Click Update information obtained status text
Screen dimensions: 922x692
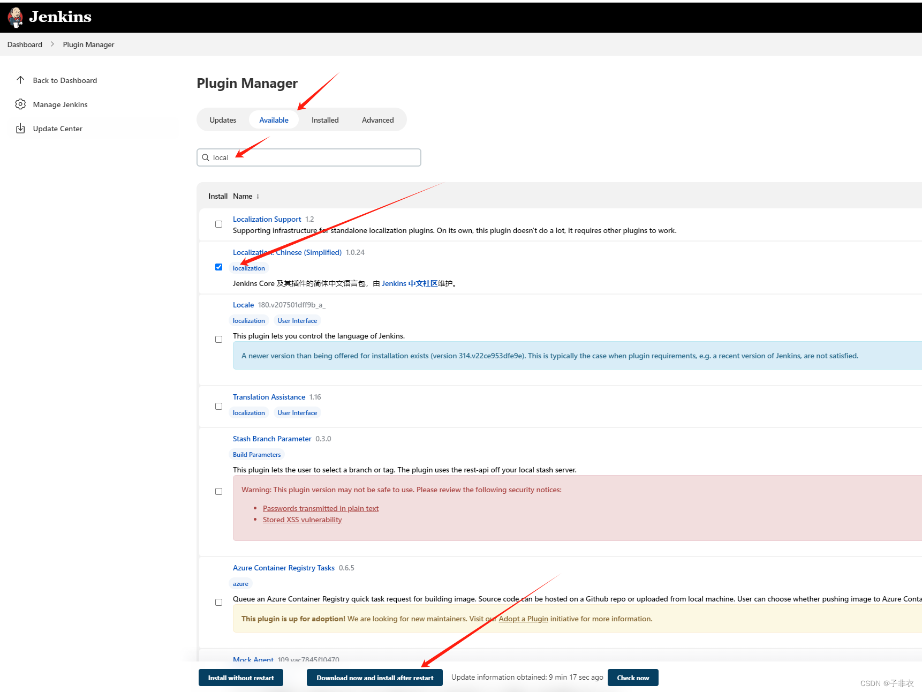coord(527,677)
